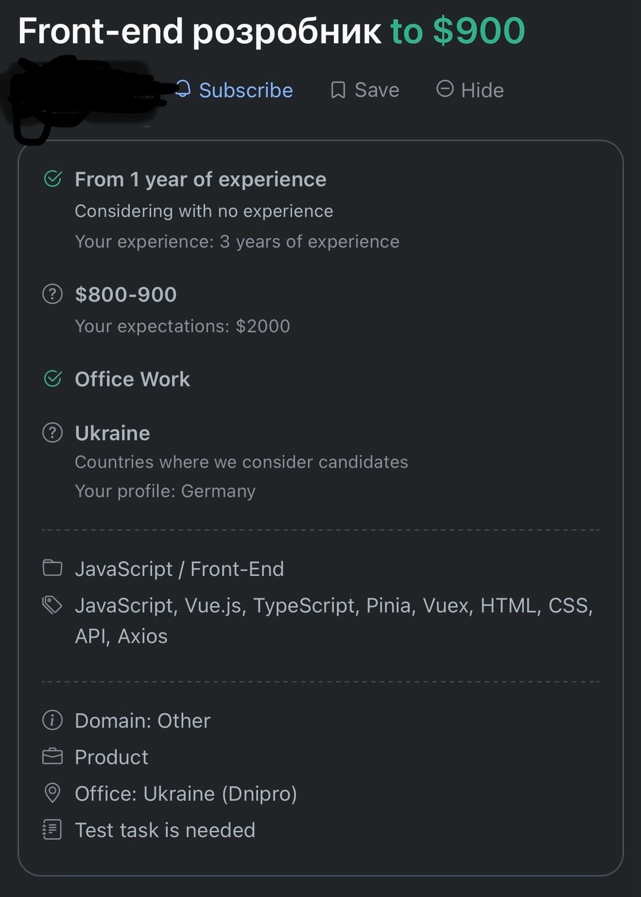The height and width of the screenshot is (897, 641).
Task: Click the question mark icon beside Ukraine
Action: click(x=52, y=432)
